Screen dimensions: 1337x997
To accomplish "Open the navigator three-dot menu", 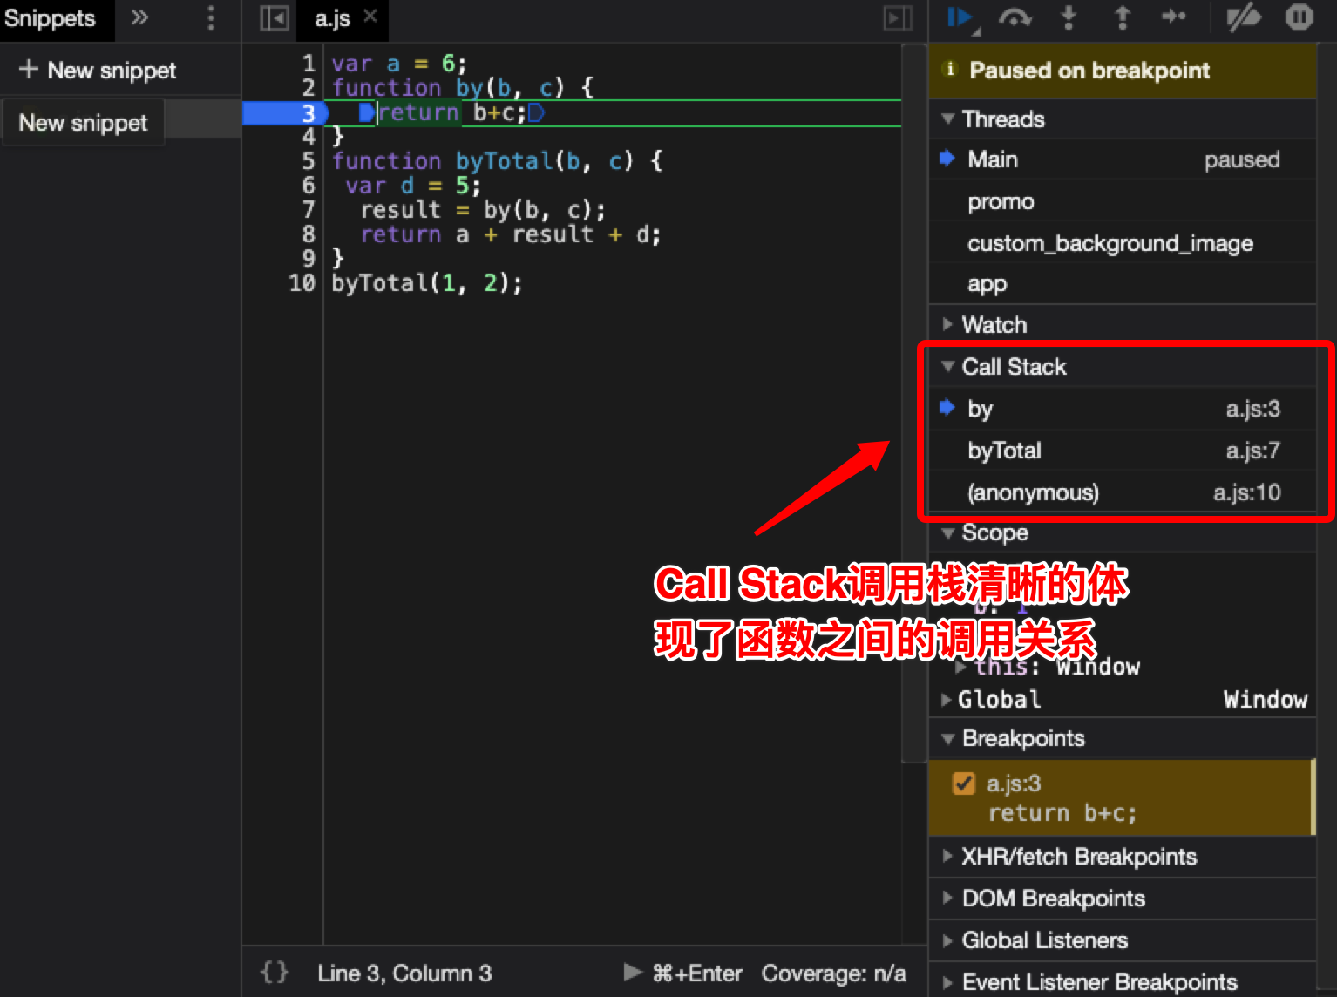I will tap(211, 17).
